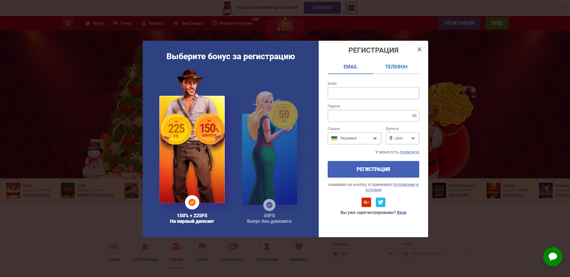
Task: Sign up with the Twitter icon
Action: [380, 202]
